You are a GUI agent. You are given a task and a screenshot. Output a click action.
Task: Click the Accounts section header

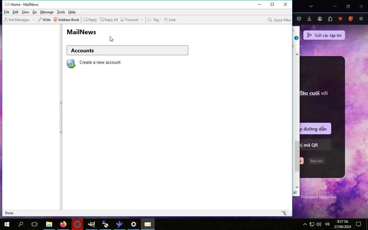(x=127, y=50)
